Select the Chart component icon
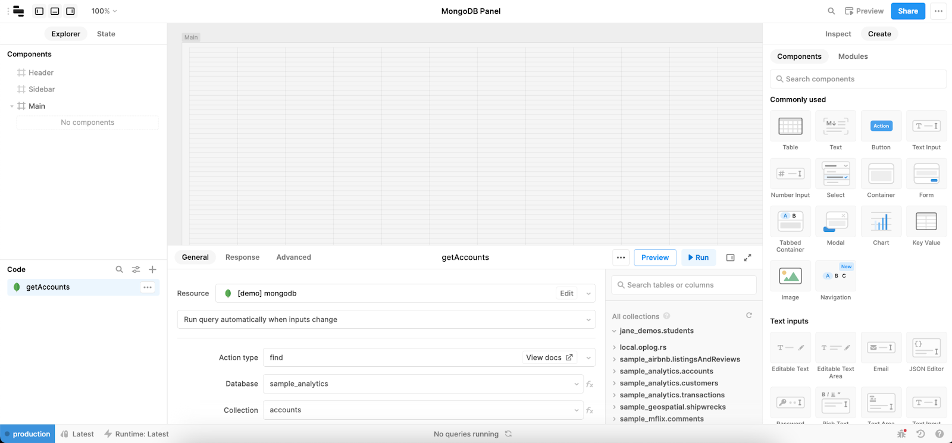 coord(881,221)
